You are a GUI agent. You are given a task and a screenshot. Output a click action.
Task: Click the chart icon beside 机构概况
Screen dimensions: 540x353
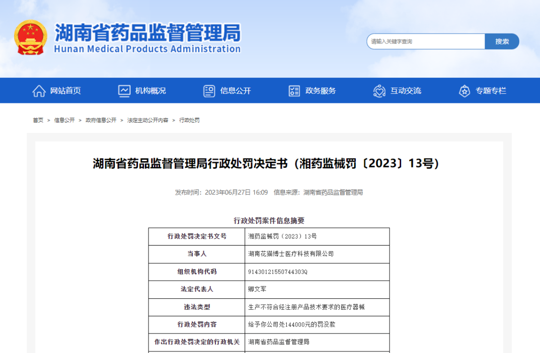(x=124, y=91)
